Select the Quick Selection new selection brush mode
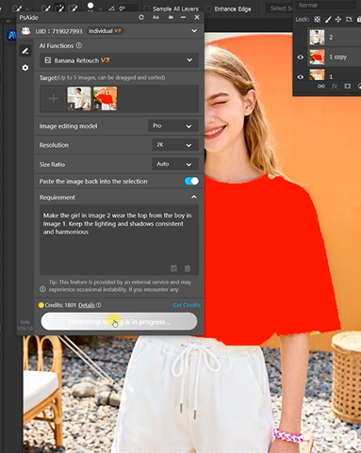The height and width of the screenshot is (453, 361). click(x=46, y=8)
